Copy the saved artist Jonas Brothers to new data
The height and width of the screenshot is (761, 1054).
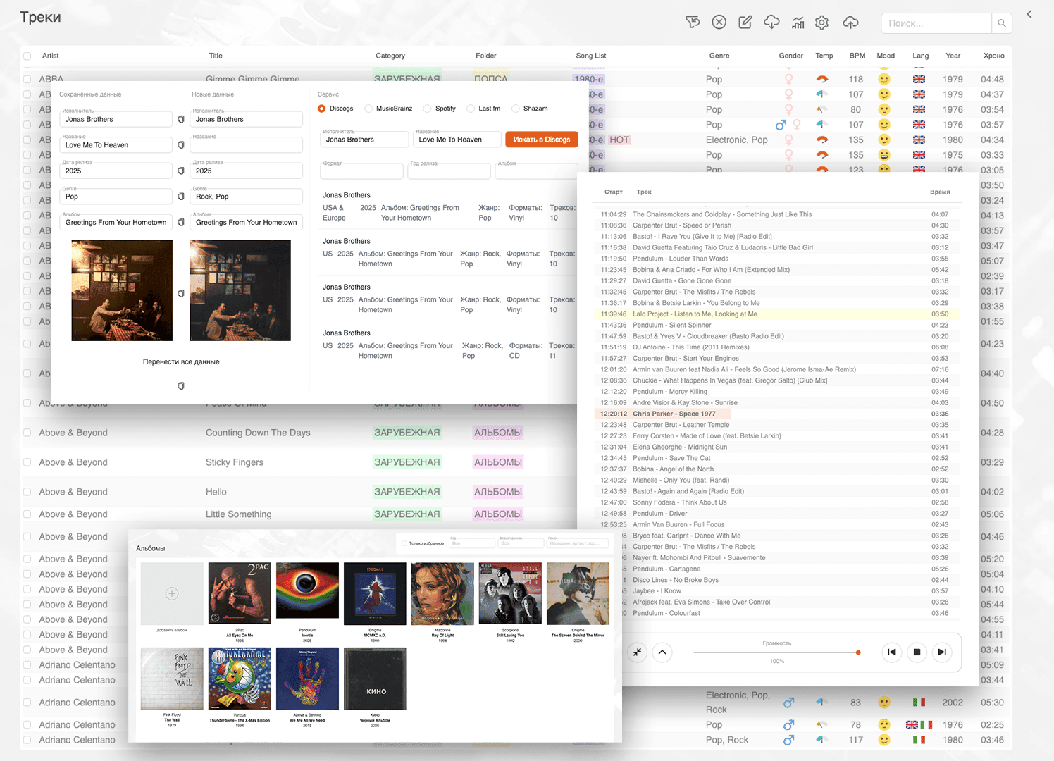tap(181, 120)
